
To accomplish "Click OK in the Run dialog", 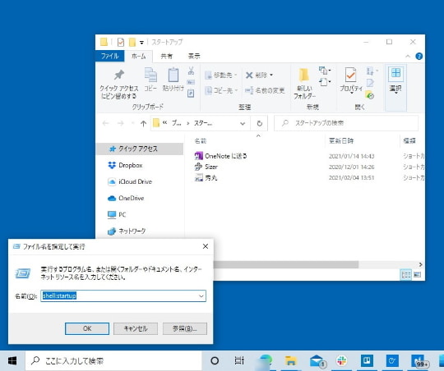I will [x=87, y=328].
